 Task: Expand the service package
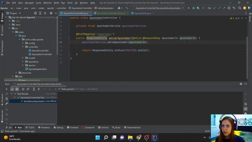(23, 65)
